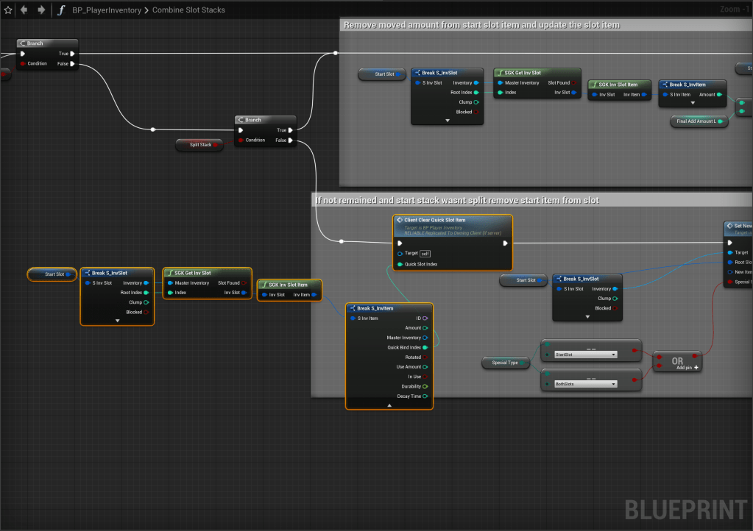This screenshot has height=531, width=753.
Task: Navigate forward with the right arrow
Action: (40, 10)
